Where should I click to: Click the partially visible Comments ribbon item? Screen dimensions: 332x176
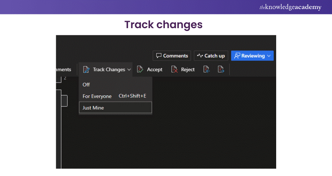[63, 70]
